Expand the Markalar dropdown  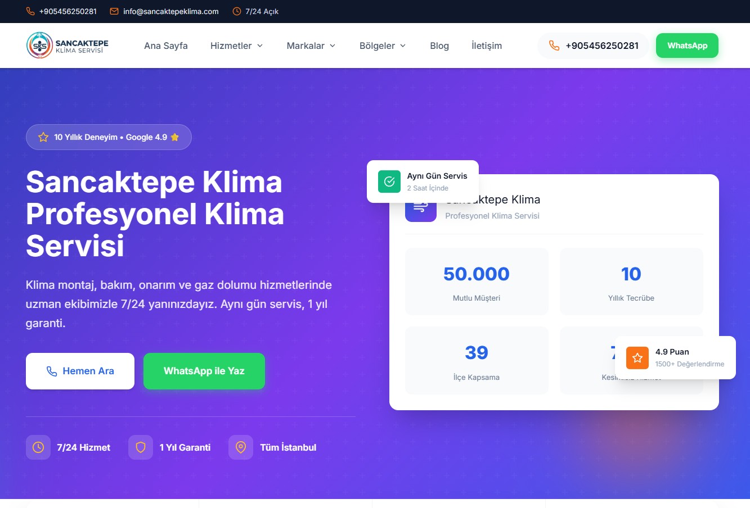point(311,46)
